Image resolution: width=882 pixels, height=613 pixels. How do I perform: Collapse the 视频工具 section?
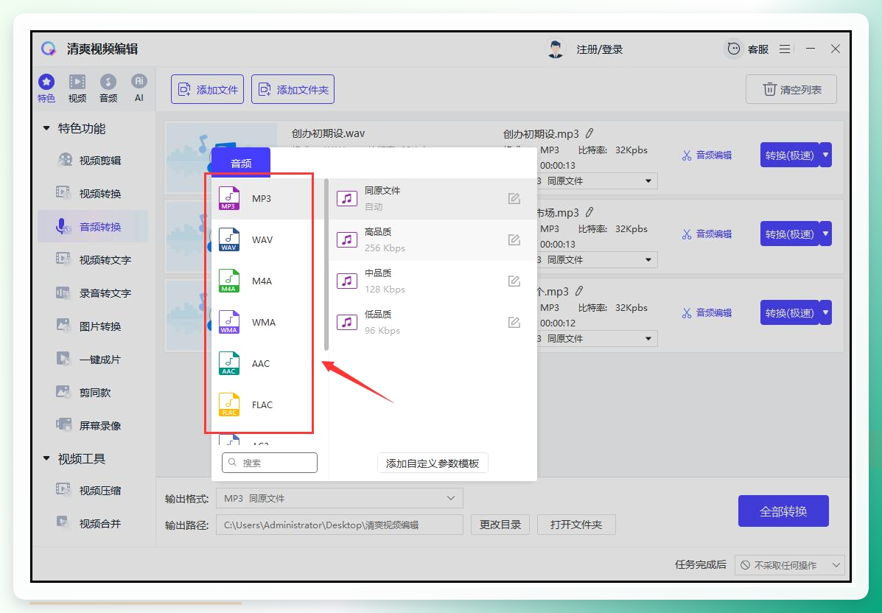point(46,458)
